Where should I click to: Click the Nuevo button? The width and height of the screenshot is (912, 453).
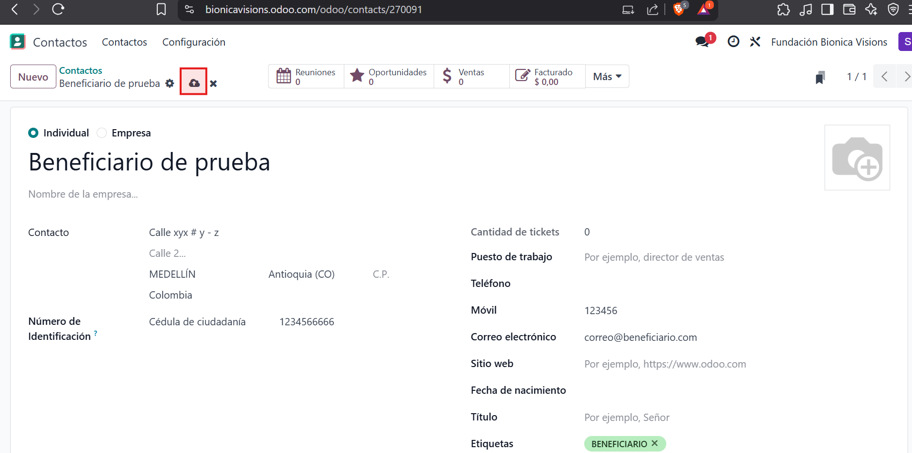(33, 77)
